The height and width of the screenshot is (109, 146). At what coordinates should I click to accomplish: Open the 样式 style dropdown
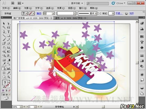click(113, 14)
